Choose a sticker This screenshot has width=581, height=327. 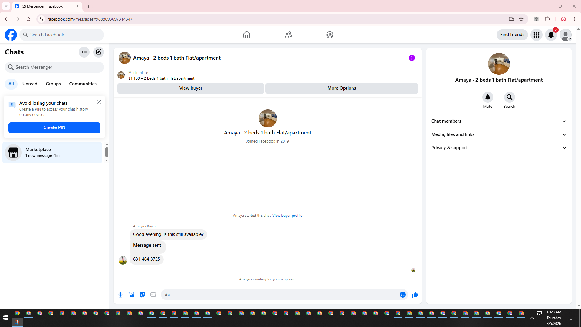(142, 295)
